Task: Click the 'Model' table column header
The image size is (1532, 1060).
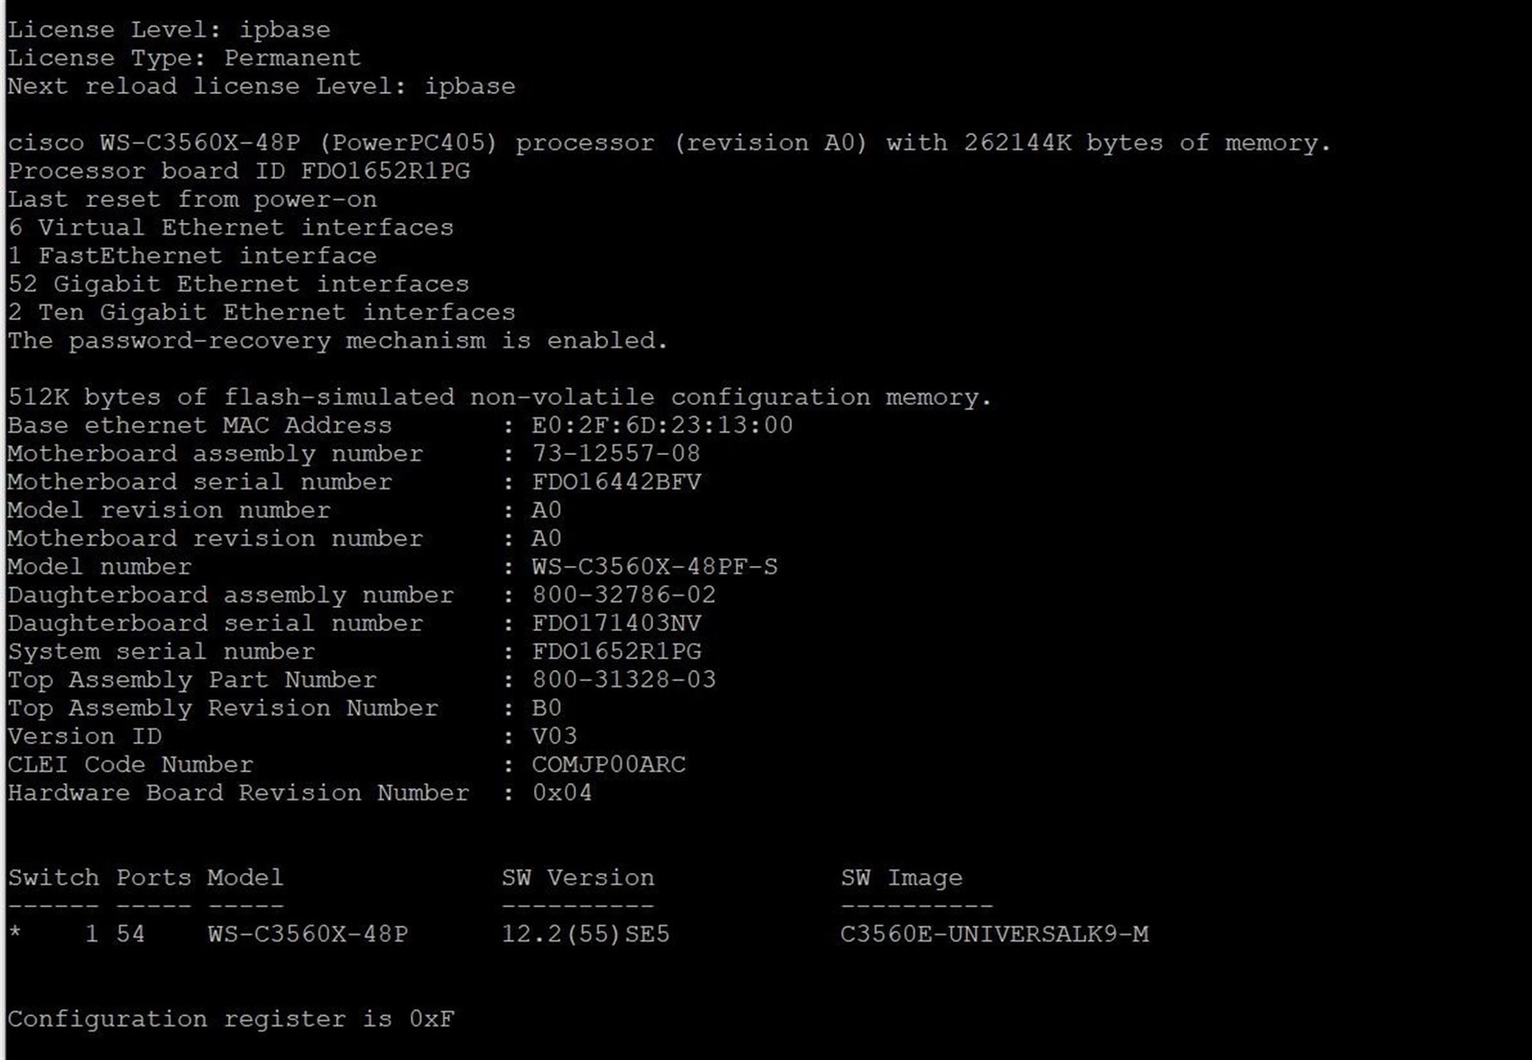Action: [x=246, y=878]
